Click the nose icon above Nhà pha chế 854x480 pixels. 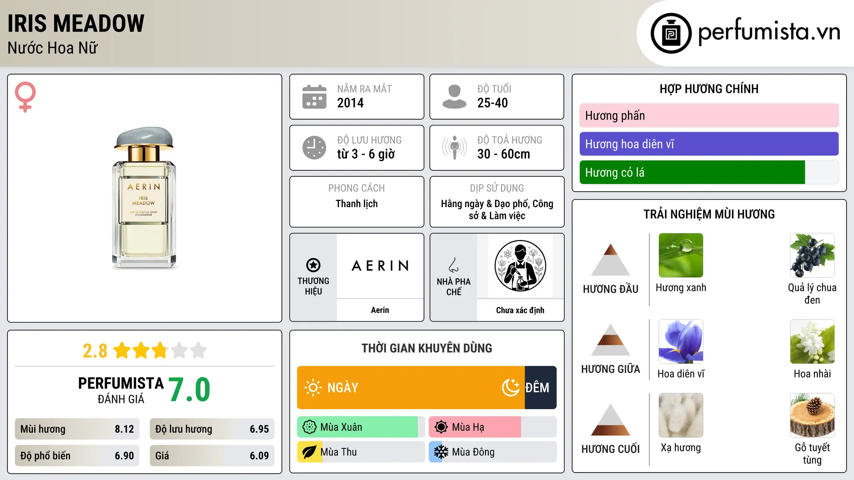pos(454,265)
